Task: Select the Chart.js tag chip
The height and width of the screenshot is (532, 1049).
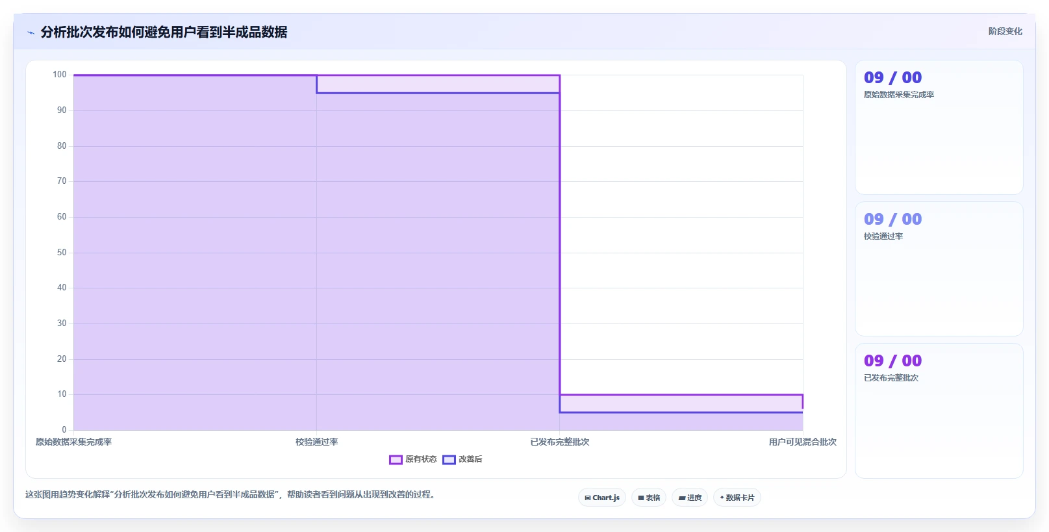Action: point(602,498)
